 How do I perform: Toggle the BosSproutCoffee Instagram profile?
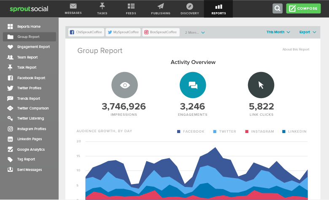(x=161, y=32)
